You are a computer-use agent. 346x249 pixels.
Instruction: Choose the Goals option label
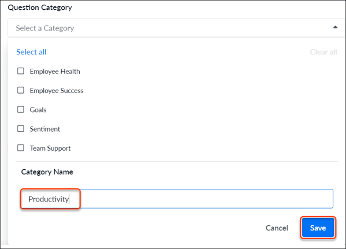38,110
